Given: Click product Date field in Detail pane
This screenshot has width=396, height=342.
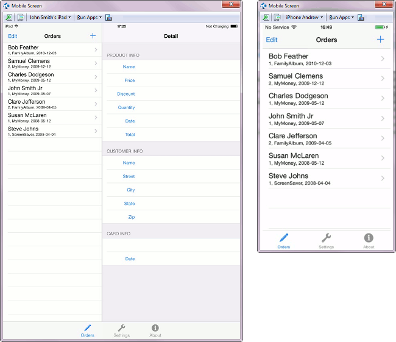Looking at the screenshot, I should [x=171, y=121].
